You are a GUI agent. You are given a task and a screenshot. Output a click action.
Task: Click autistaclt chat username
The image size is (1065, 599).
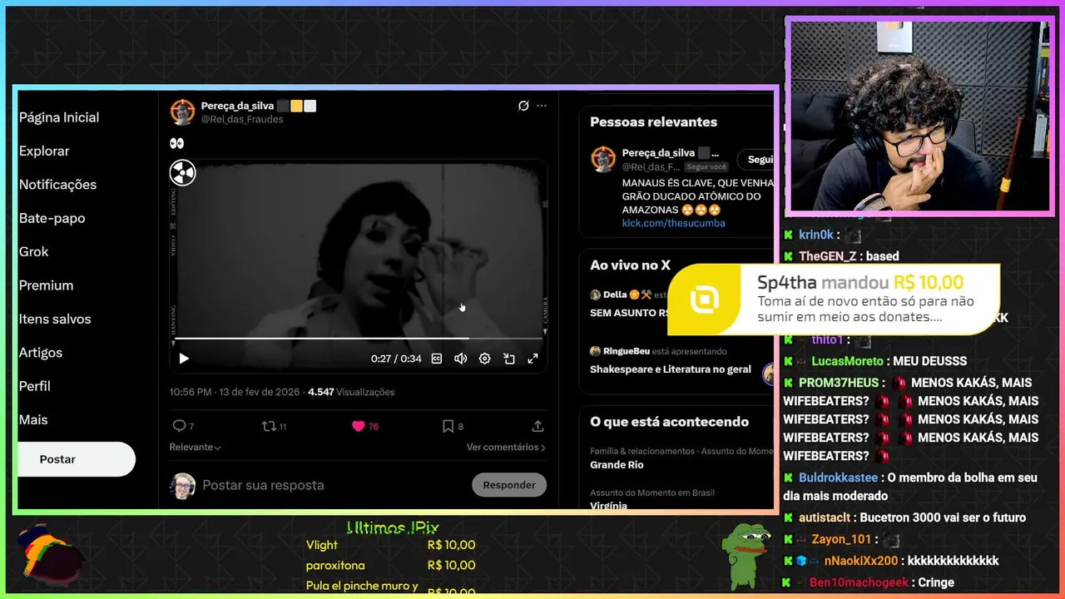click(825, 517)
